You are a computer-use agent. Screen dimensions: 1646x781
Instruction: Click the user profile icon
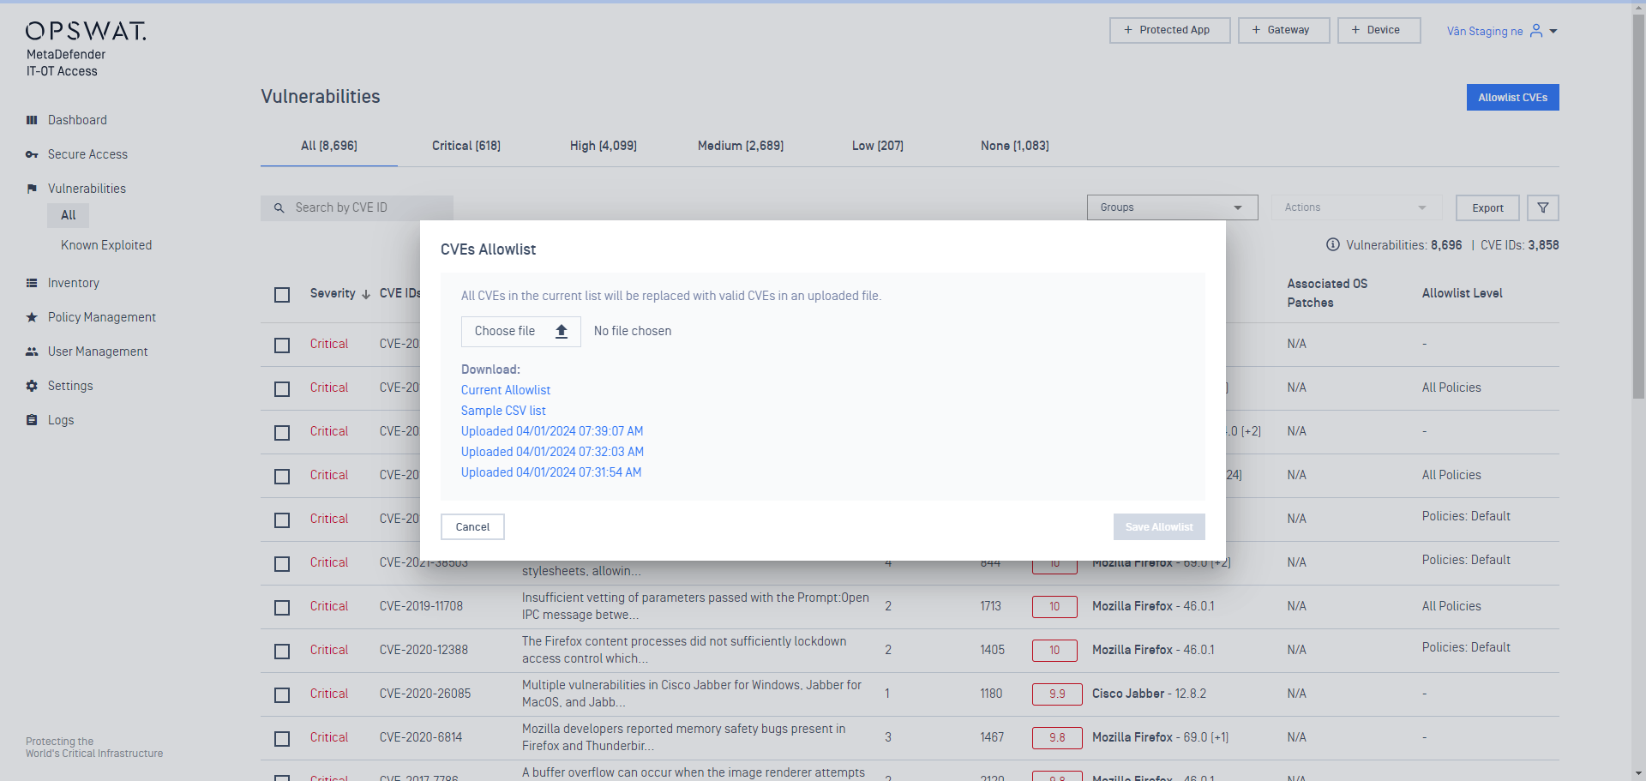[1535, 31]
